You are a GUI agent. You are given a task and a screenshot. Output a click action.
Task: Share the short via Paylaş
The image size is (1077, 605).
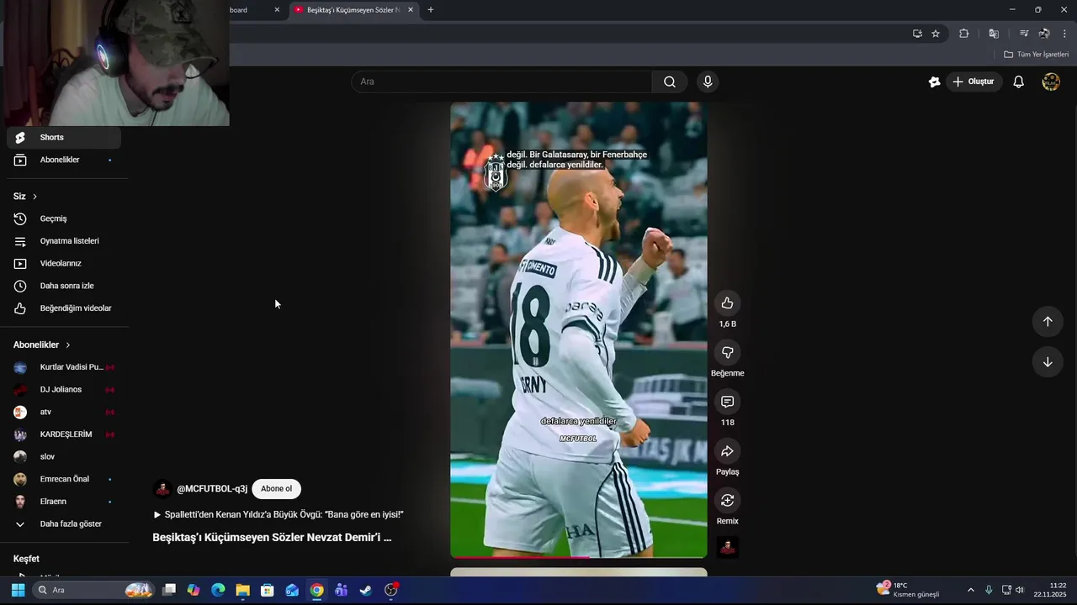(x=727, y=451)
